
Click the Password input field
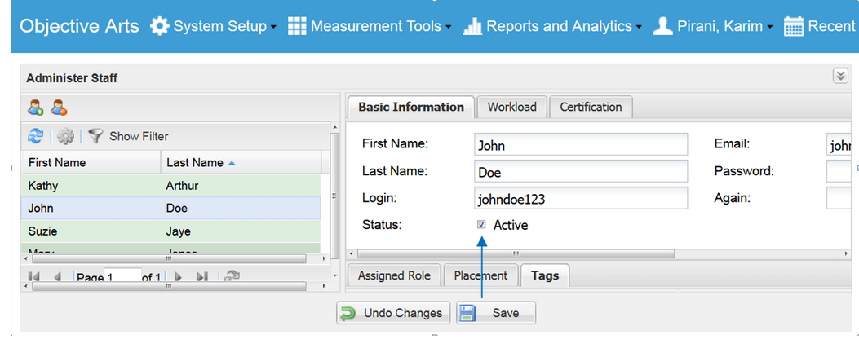pos(839,170)
